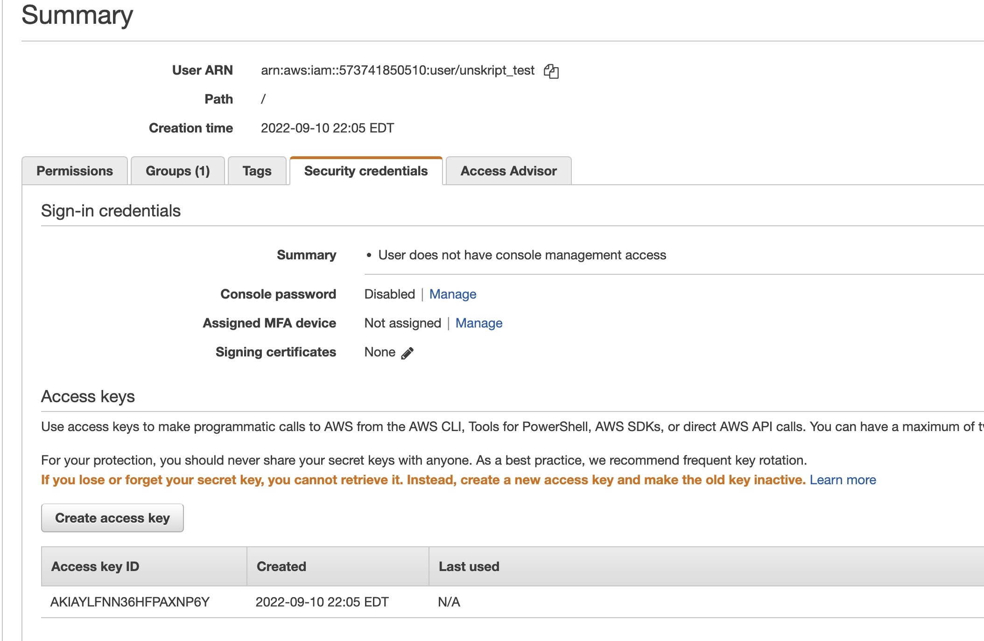Select the Tags tab
Screen dimensions: 984x641
(x=257, y=171)
